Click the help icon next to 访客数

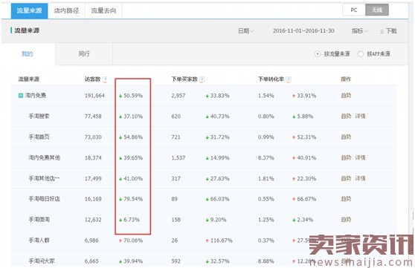click(105, 79)
